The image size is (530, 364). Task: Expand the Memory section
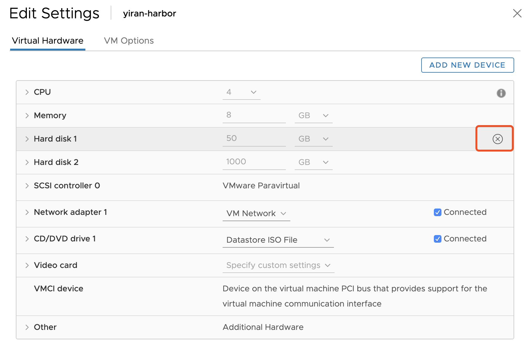pos(27,116)
